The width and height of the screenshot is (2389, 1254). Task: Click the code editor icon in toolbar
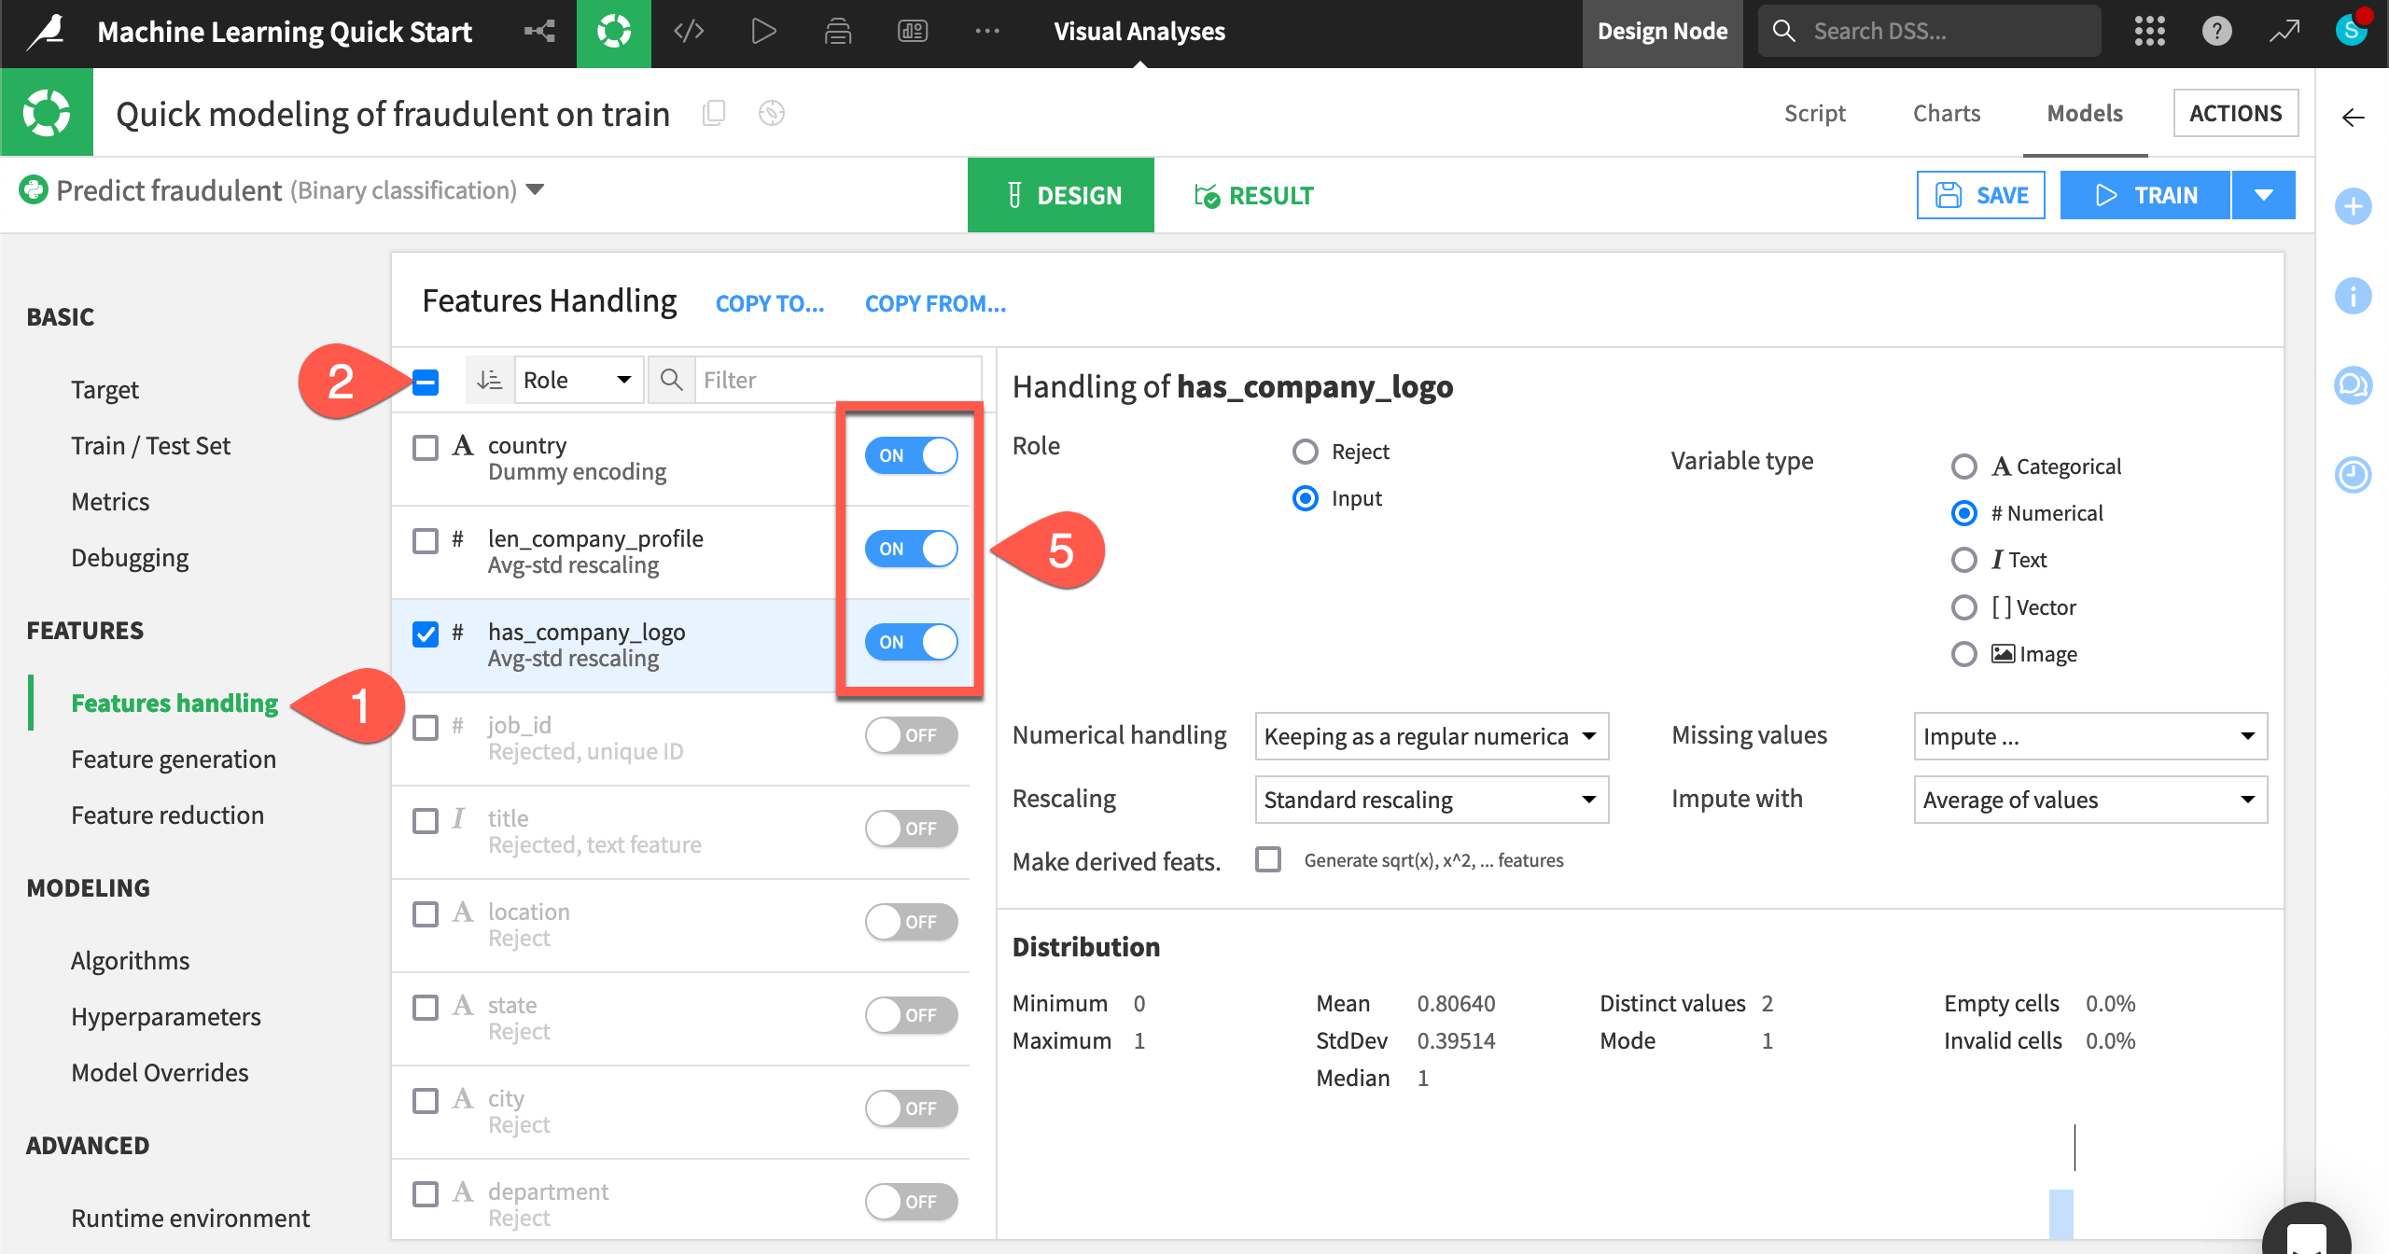click(x=691, y=30)
